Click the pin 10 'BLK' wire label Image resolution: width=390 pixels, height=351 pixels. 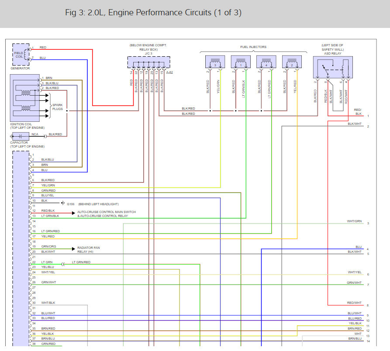44,201
